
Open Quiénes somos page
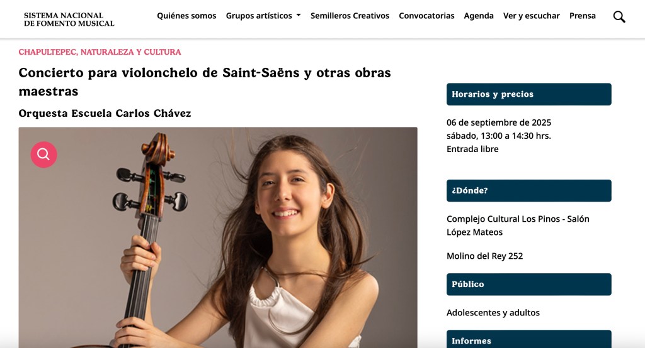(186, 16)
